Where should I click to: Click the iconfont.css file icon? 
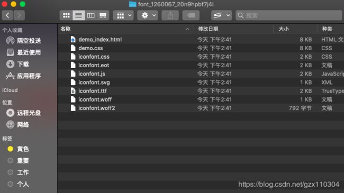[x=73, y=57]
